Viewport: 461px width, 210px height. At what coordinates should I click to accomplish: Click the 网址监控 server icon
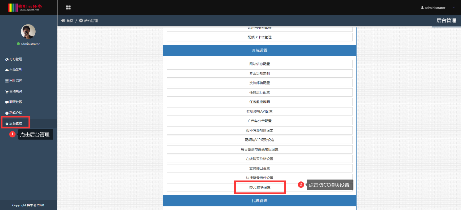[x=7, y=81]
